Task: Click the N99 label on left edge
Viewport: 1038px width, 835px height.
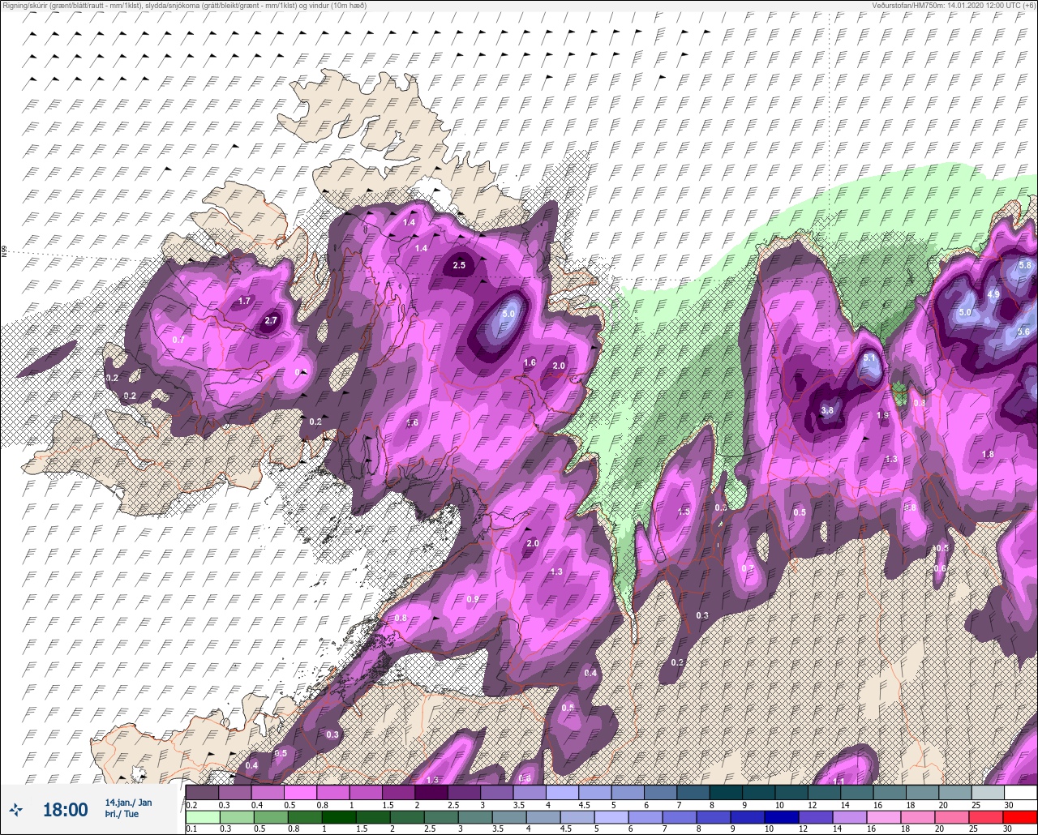Action: pos(4,252)
